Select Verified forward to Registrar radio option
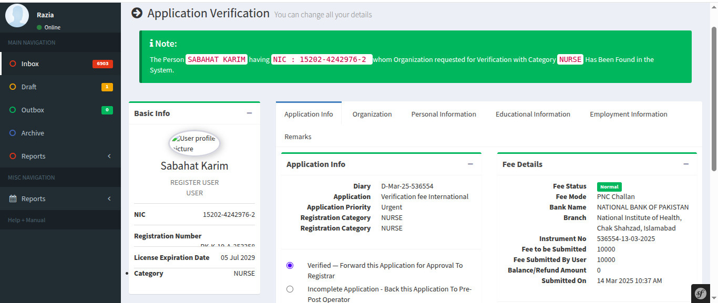Image resolution: width=718 pixels, height=303 pixels. [x=290, y=266]
